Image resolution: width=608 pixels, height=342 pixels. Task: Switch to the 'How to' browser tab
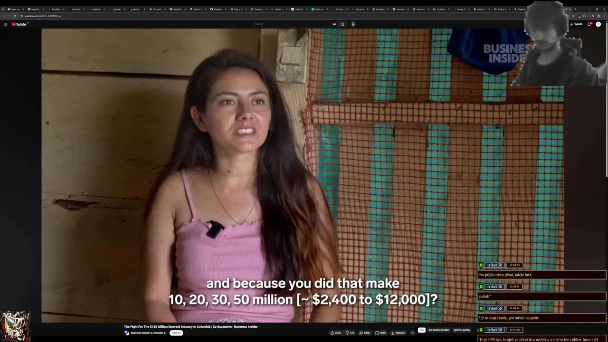tap(238, 9)
